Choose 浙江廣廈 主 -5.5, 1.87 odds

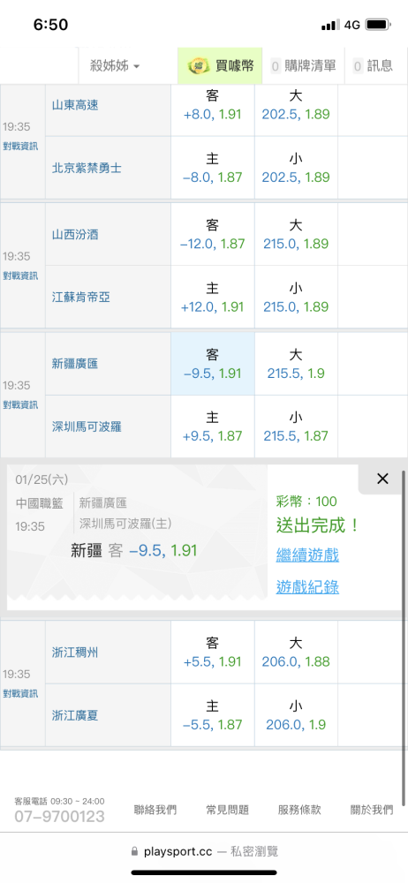[213, 715]
